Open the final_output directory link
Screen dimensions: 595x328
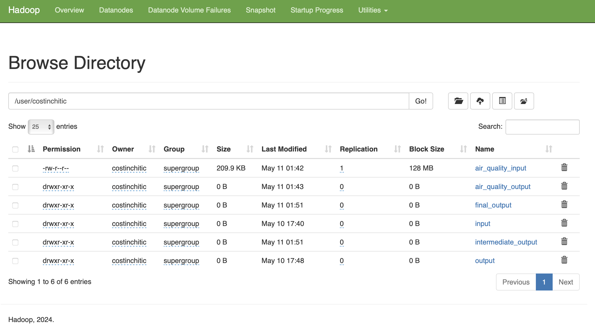(x=493, y=205)
